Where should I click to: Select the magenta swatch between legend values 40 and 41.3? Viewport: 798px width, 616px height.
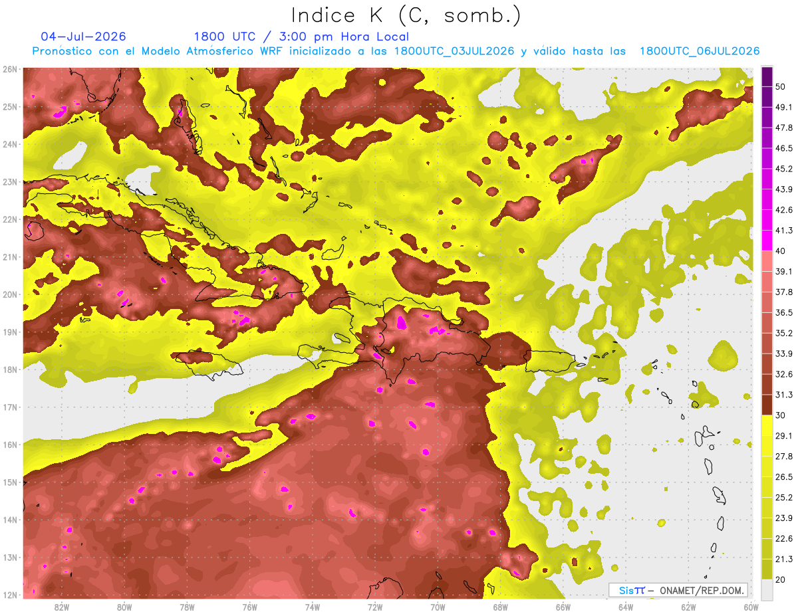[767, 240]
